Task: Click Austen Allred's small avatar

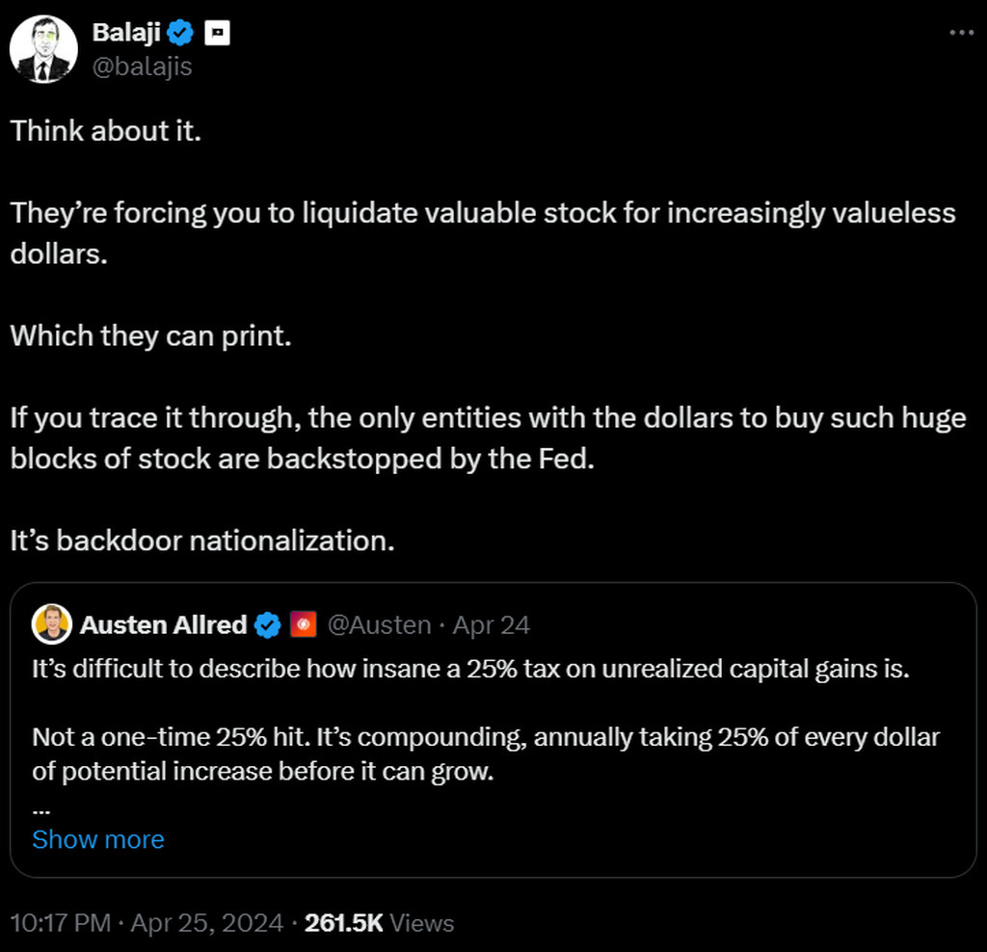Action: 52,624
